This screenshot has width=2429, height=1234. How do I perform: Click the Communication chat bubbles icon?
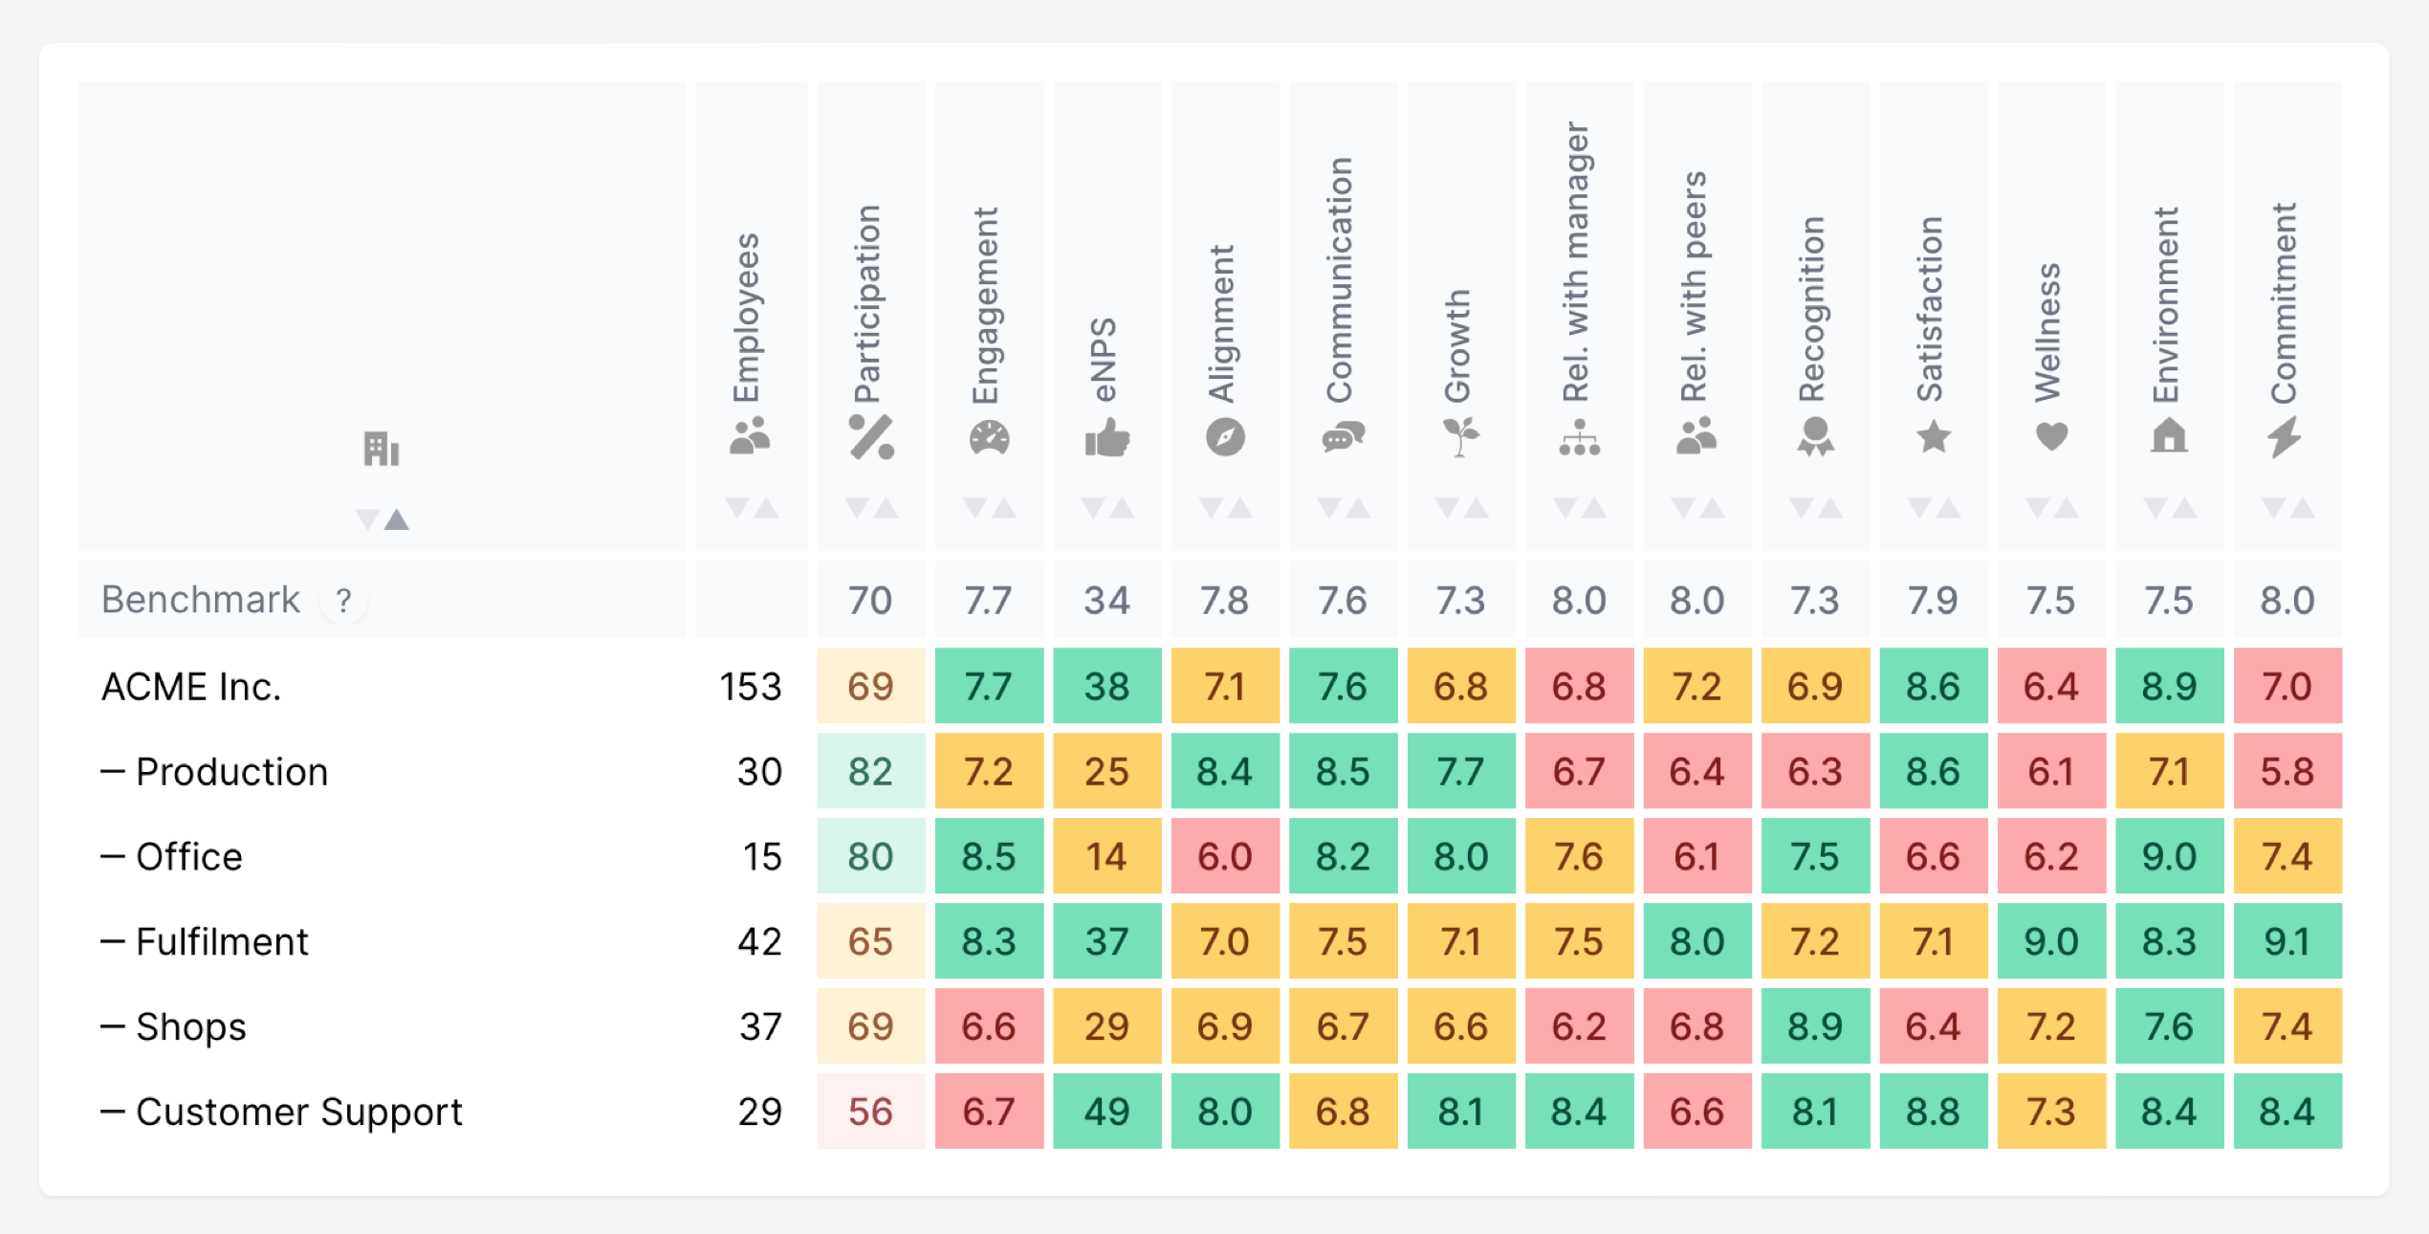coord(1343,437)
